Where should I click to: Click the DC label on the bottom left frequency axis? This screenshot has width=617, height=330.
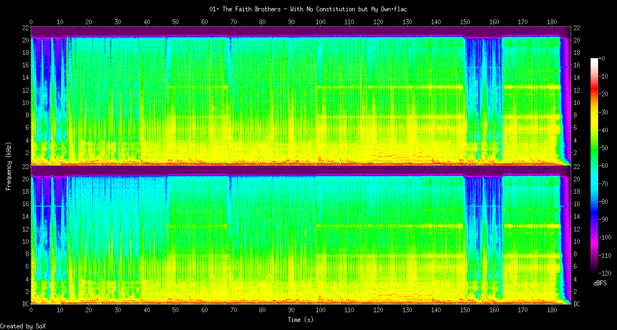(25, 304)
